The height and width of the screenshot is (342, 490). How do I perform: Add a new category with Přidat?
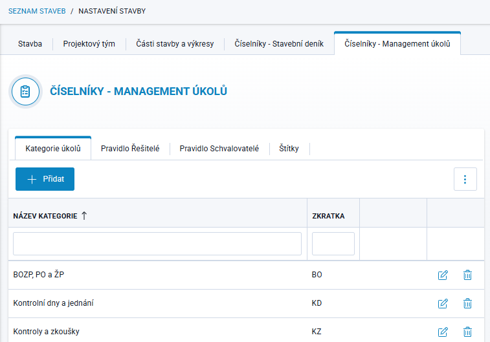coord(45,179)
